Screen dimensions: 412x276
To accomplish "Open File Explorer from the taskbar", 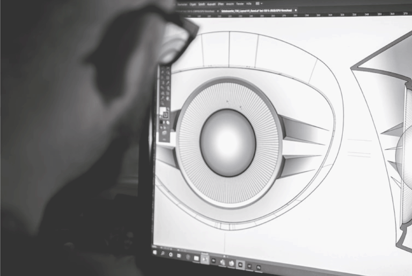I will pos(196,258).
